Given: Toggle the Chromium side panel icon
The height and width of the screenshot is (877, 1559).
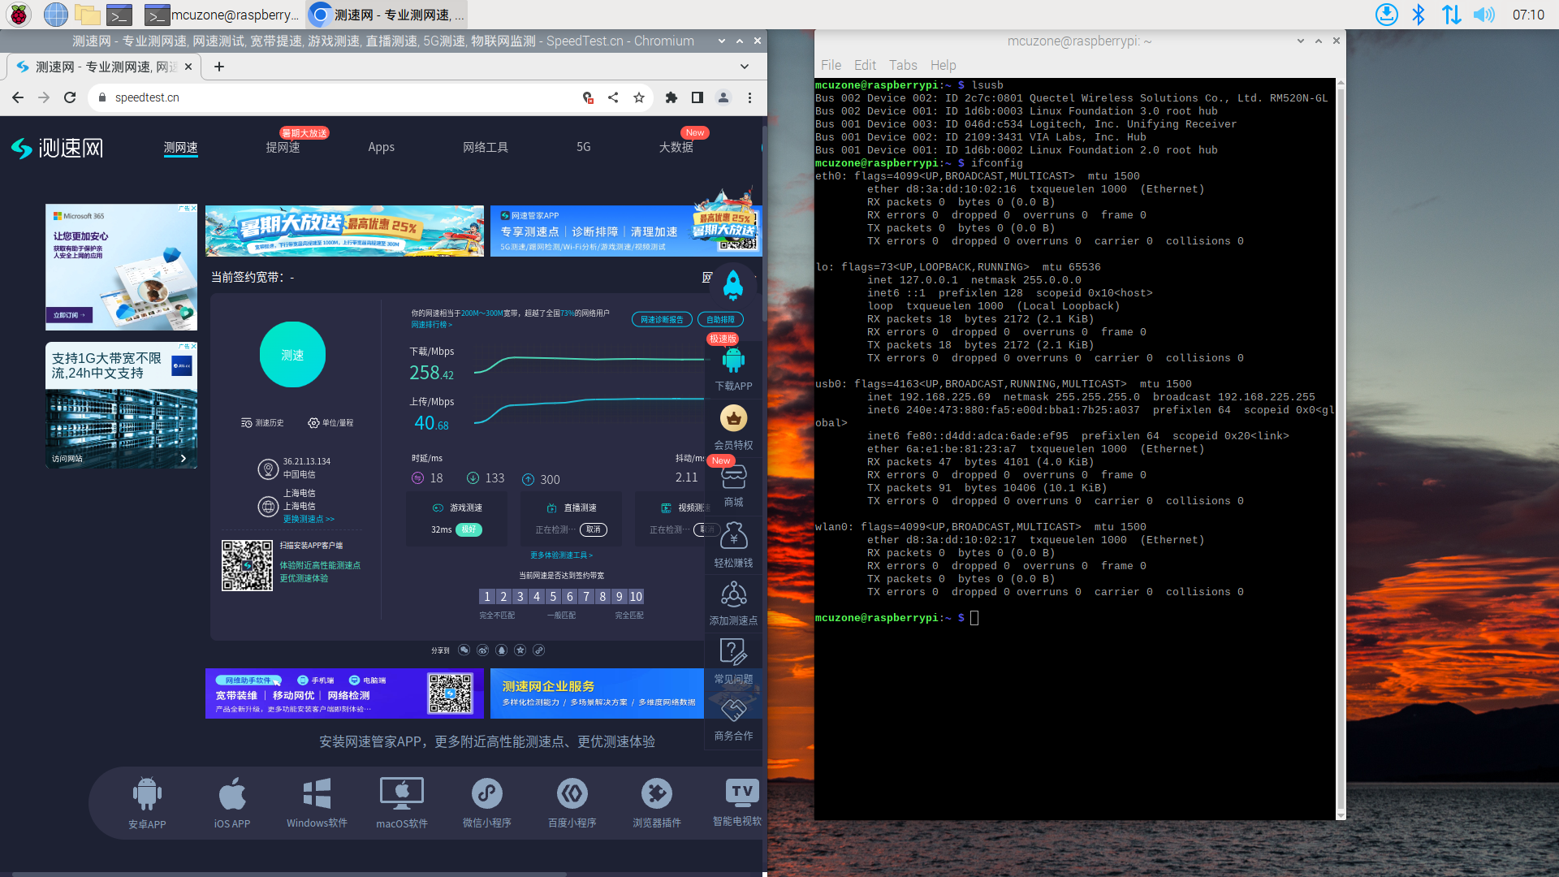Looking at the screenshot, I should (x=697, y=97).
